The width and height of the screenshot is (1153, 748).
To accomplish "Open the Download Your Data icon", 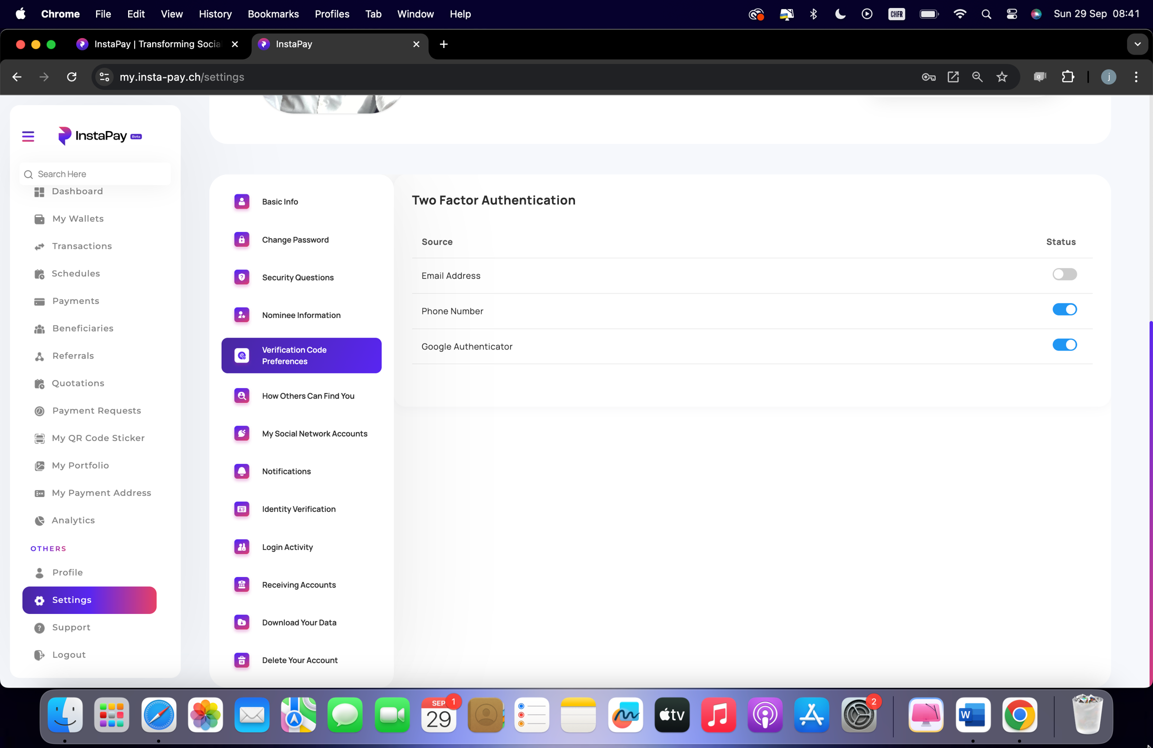I will click(x=242, y=622).
